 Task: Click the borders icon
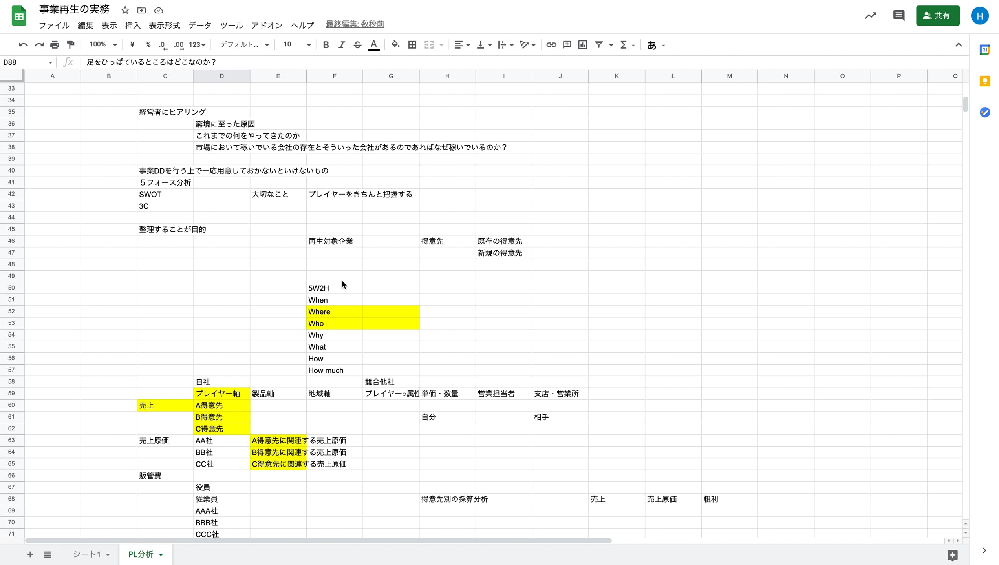(x=412, y=45)
